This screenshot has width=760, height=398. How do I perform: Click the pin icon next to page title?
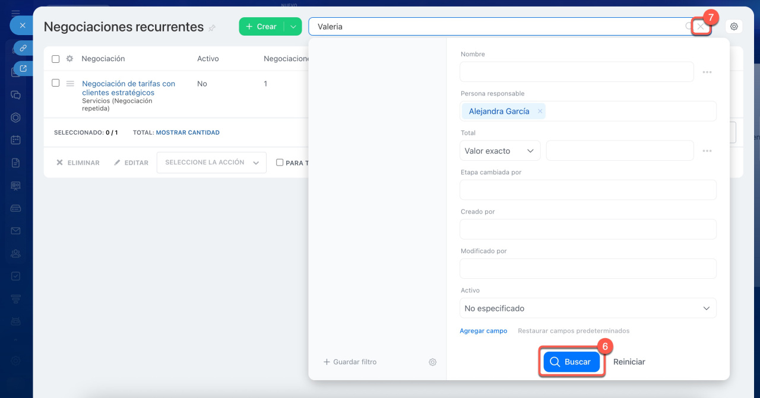[213, 28]
